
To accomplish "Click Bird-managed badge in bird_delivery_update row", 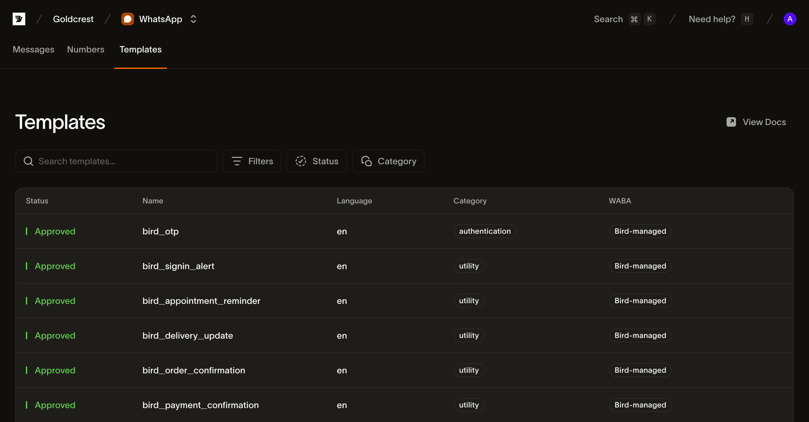I will coord(640,335).
